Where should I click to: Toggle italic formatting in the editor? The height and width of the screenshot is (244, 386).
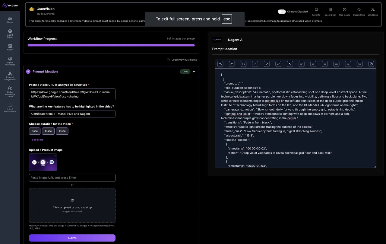(x=255, y=64)
